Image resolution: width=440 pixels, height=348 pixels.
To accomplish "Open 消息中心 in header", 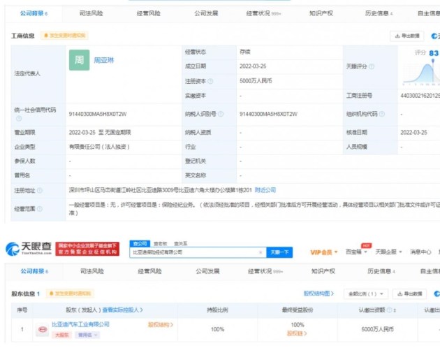I will pos(420,252).
